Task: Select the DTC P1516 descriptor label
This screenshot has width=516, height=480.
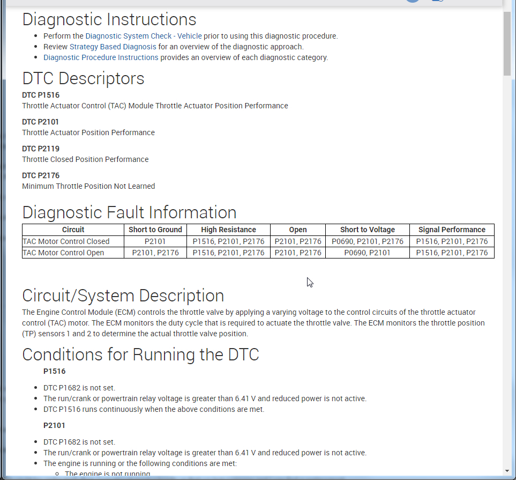Action: pyautogui.click(x=41, y=95)
